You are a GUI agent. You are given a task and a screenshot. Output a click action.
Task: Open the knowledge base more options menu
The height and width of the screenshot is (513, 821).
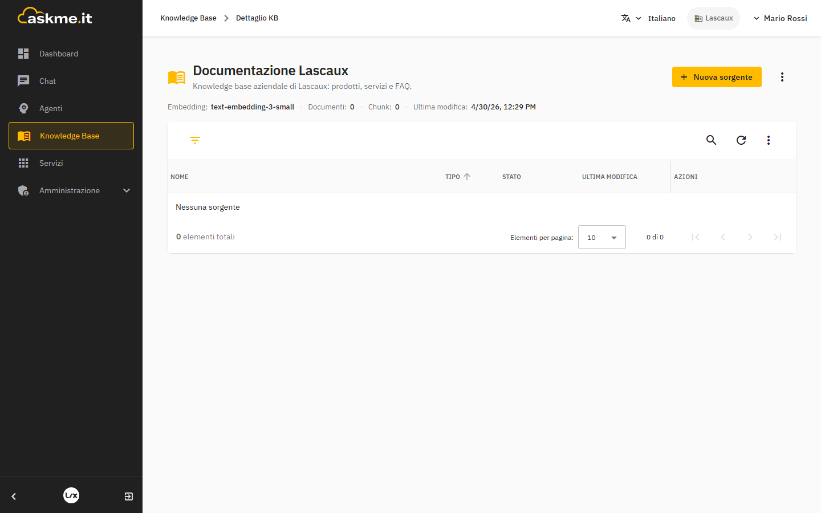[x=782, y=77]
